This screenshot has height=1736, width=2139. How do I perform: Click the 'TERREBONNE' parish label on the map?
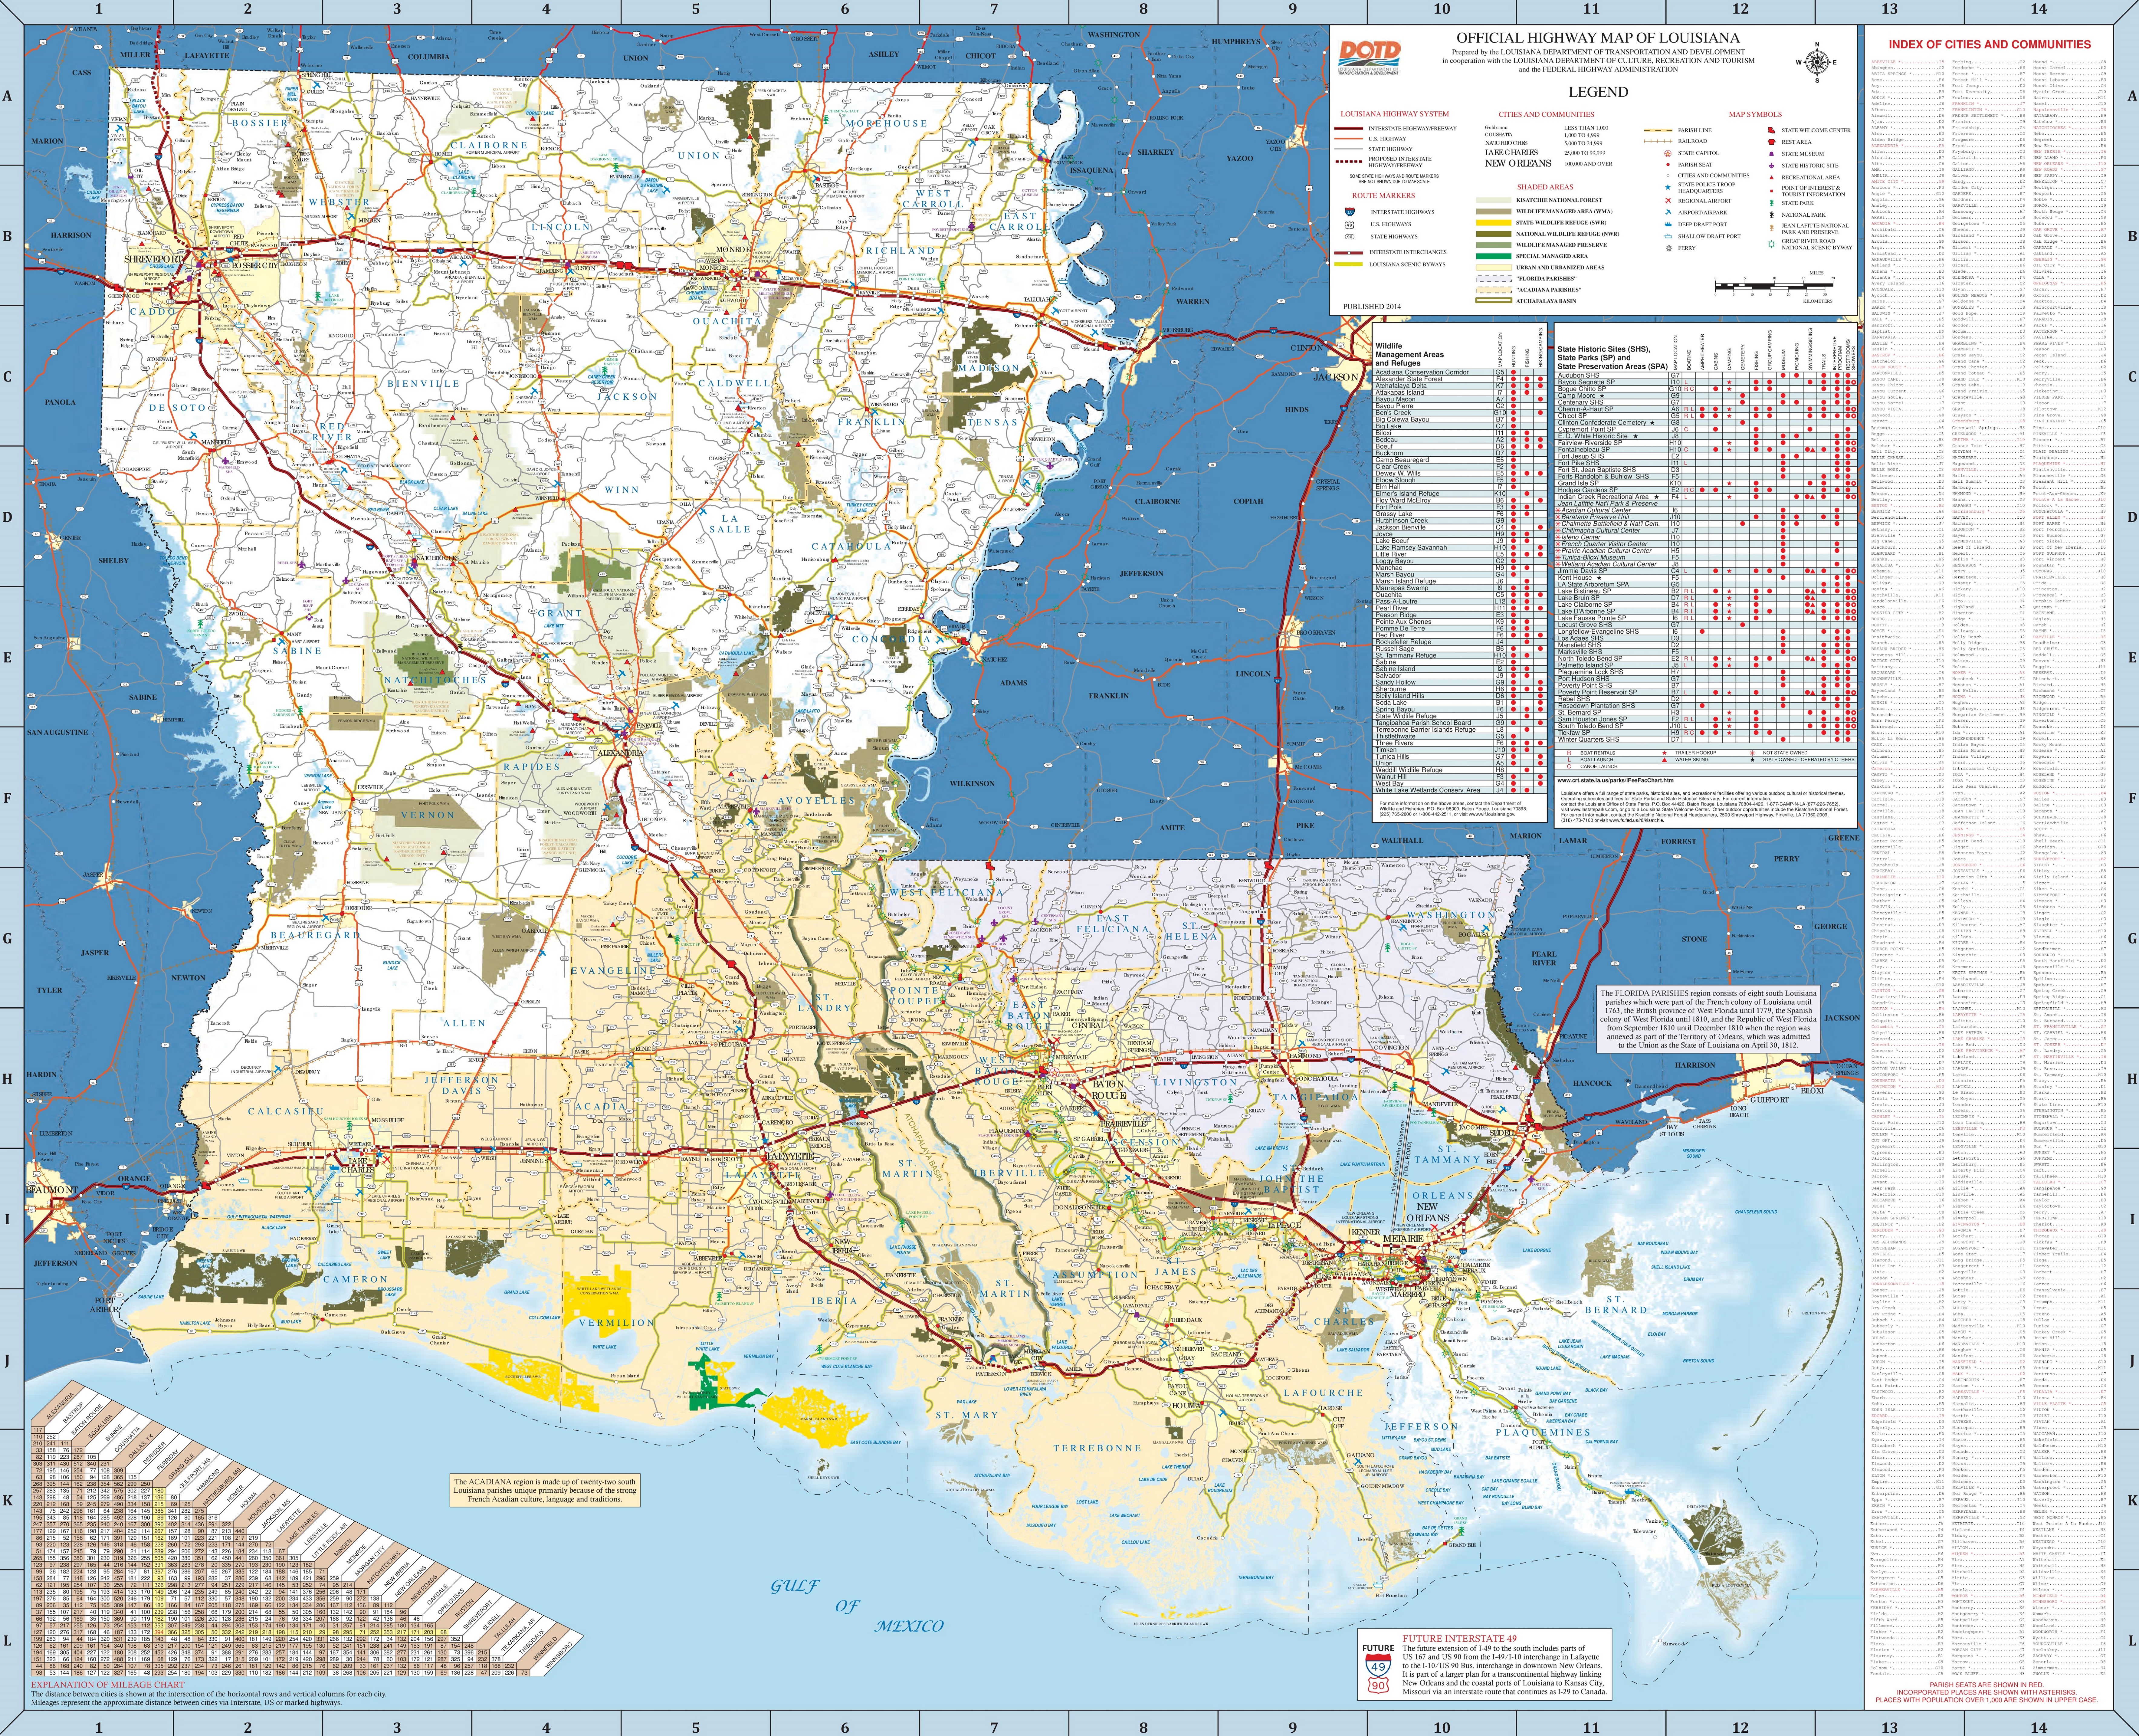pyautogui.click(x=1097, y=1448)
